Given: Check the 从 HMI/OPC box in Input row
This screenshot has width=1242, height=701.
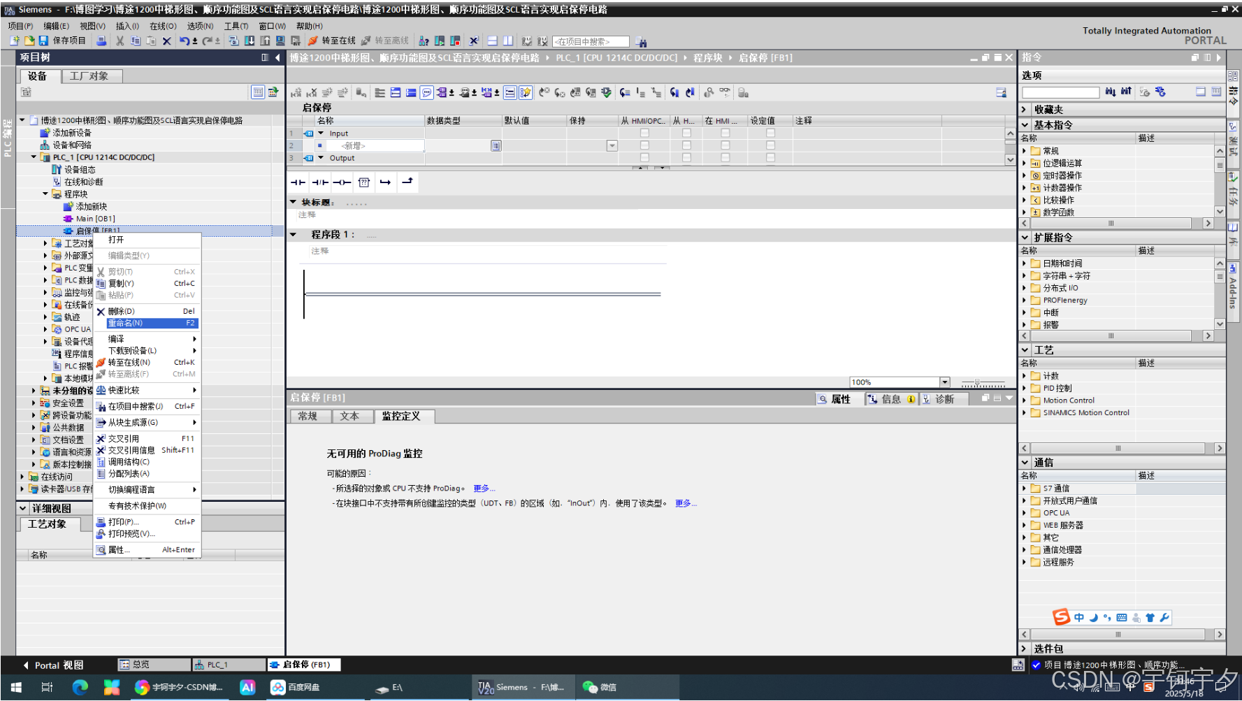Looking at the screenshot, I should [644, 133].
